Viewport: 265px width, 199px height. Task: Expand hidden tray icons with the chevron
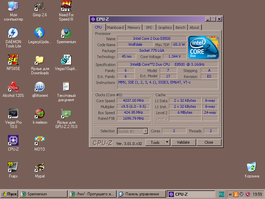230,194
